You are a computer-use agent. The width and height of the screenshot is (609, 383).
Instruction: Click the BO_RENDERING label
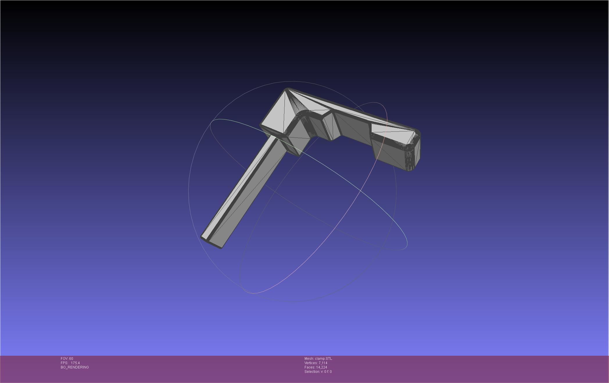click(x=75, y=367)
